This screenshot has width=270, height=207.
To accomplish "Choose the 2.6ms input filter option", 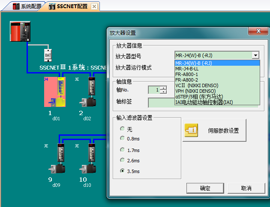I will 123,160.
